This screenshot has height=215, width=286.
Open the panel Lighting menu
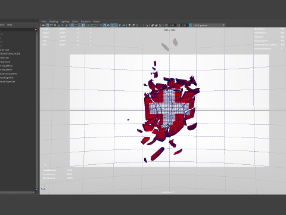[x=65, y=21]
